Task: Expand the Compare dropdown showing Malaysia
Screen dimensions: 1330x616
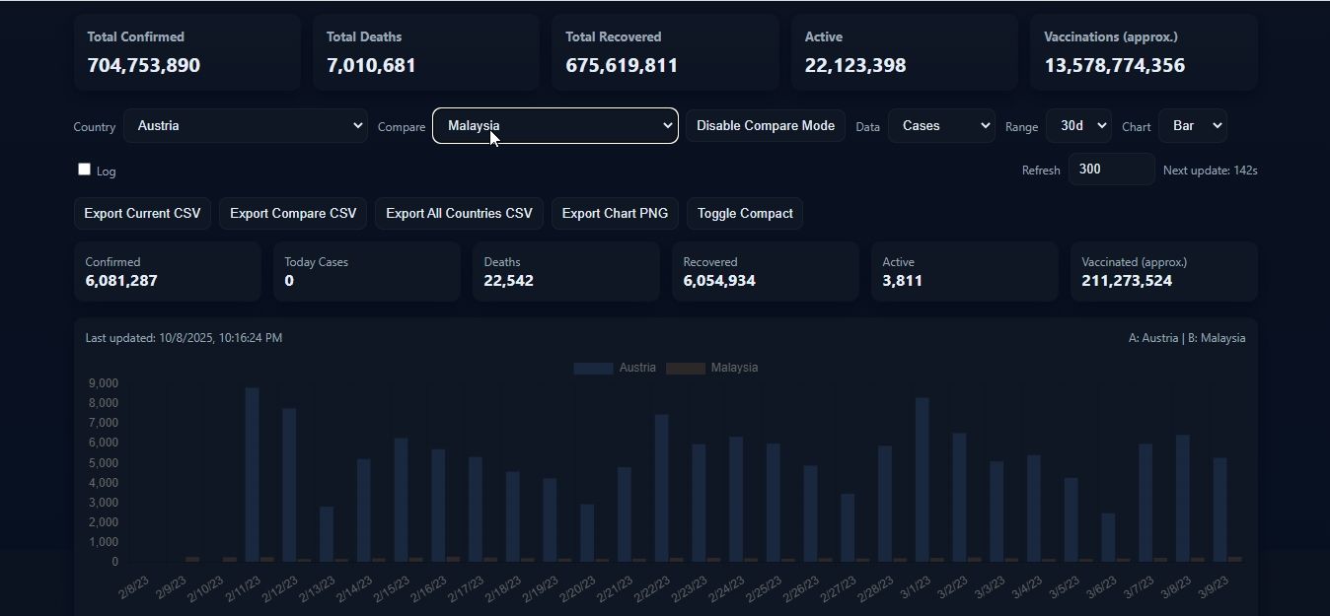Action: click(554, 126)
